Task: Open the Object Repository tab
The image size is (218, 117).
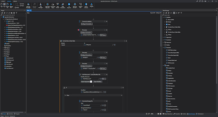Action: pos(168,114)
